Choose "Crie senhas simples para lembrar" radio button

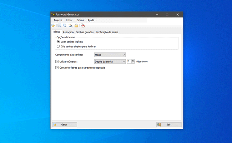(58, 46)
